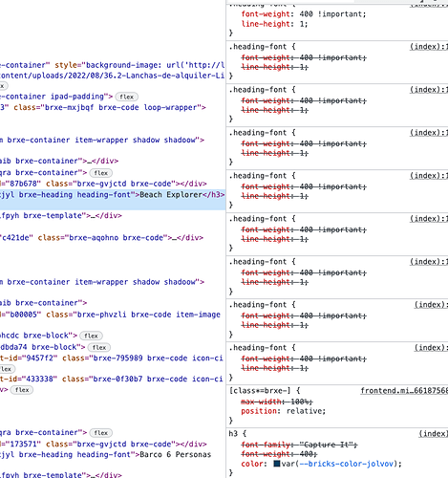Edit the position: relative value
Screen dimensions: 448x478
(306, 411)
